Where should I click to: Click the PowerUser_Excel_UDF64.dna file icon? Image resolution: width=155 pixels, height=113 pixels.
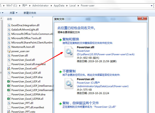tap(9, 94)
